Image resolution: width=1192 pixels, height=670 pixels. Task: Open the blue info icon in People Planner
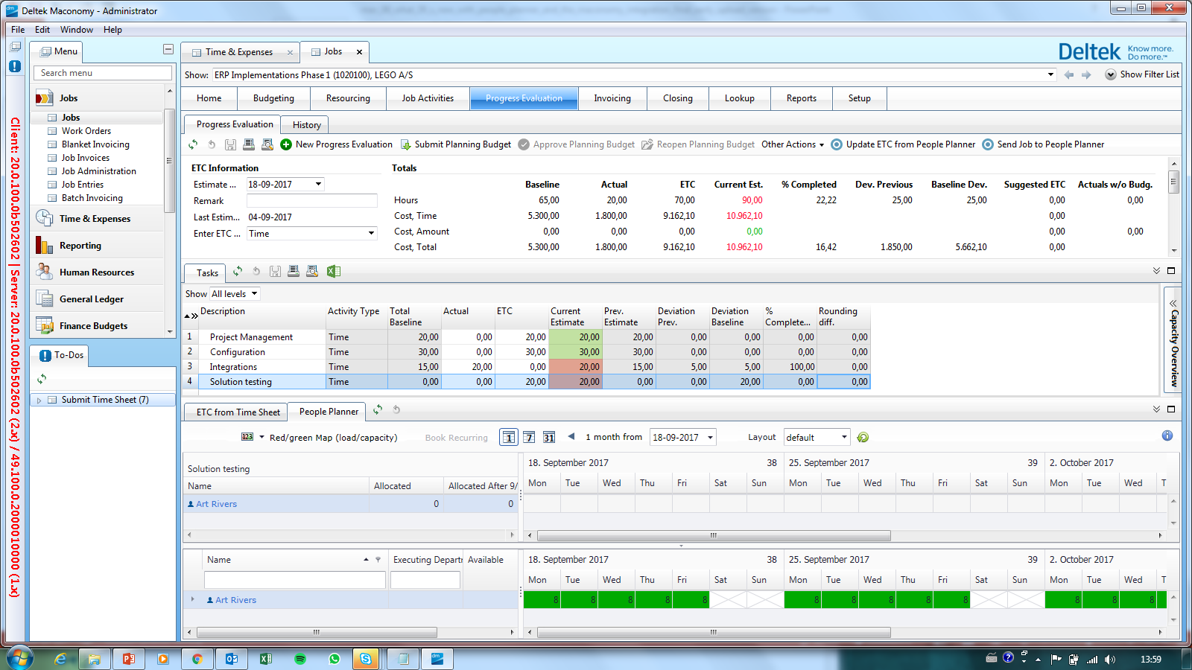coord(1167,436)
